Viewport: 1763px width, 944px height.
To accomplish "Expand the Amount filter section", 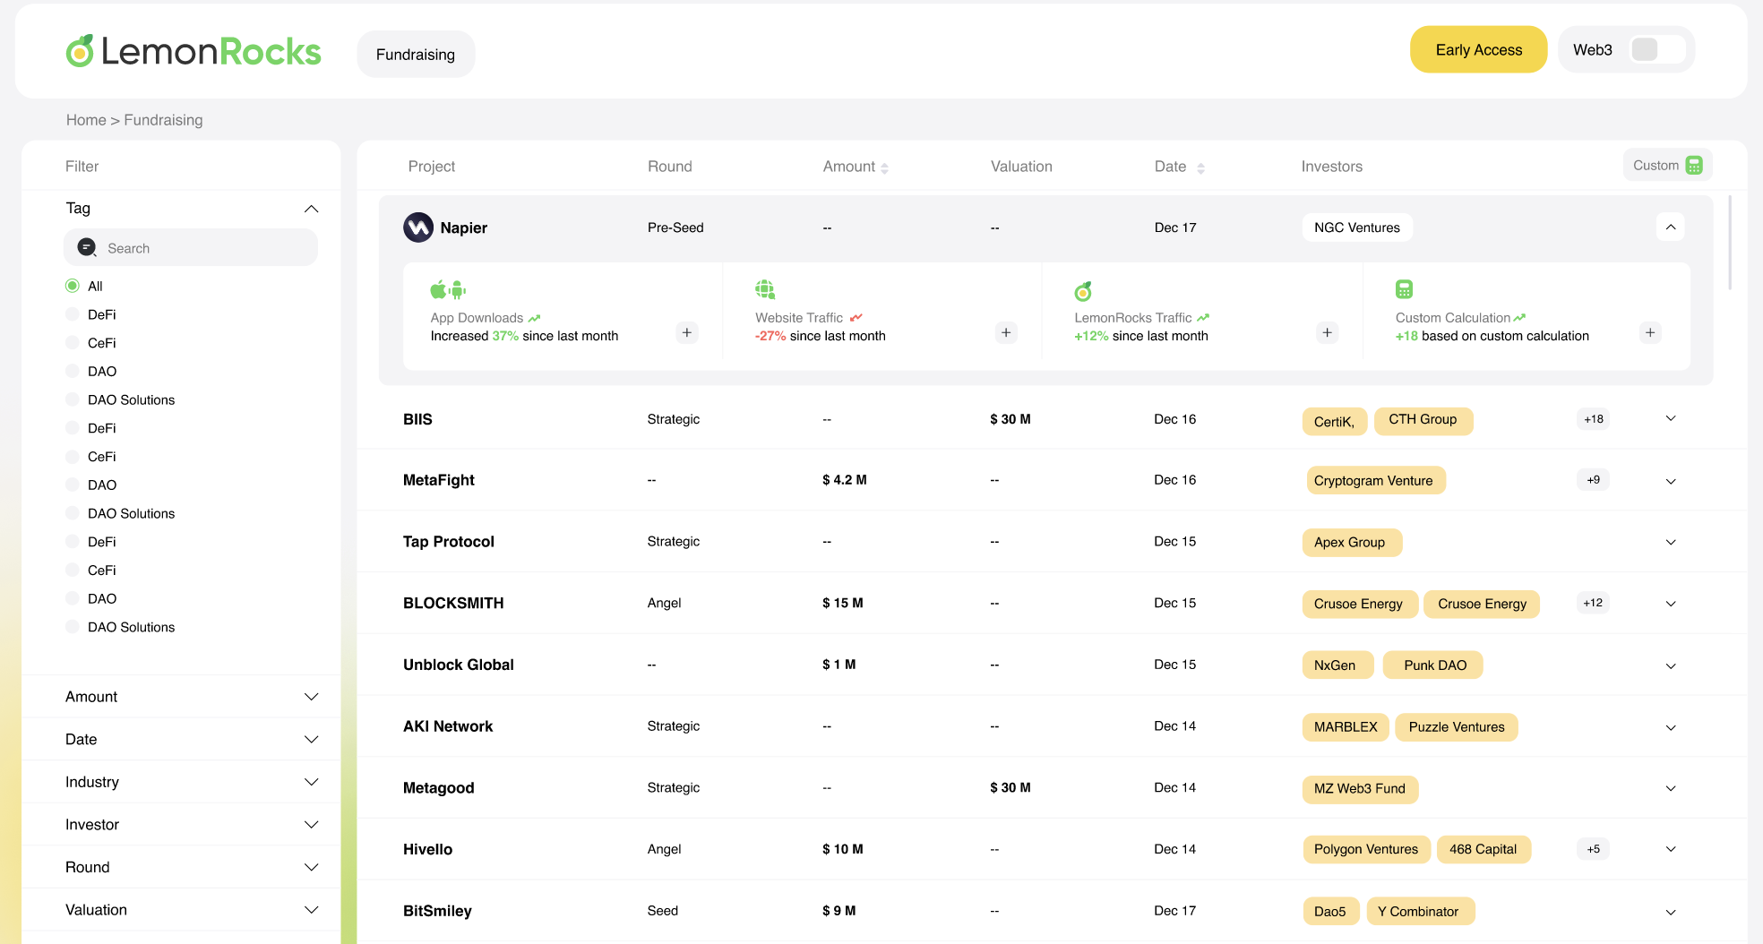I will (192, 697).
